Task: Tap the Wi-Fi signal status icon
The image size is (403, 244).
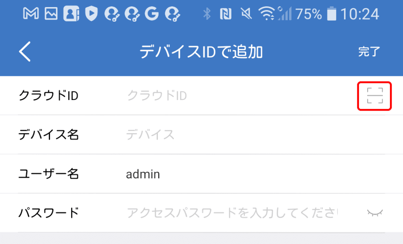Action: [x=266, y=14]
